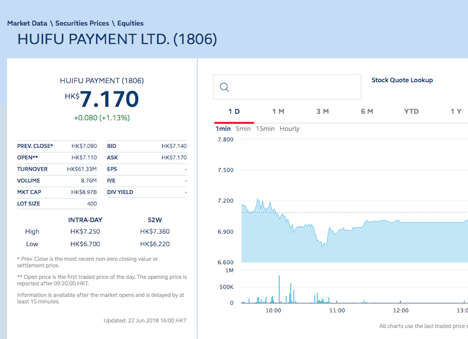Click the magnifying glass search icon
The image size is (468, 339).
tap(224, 88)
